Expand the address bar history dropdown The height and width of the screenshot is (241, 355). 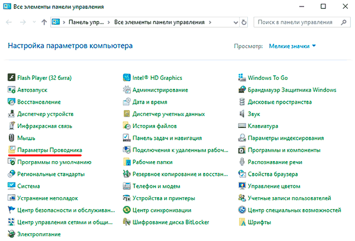(x=235, y=23)
